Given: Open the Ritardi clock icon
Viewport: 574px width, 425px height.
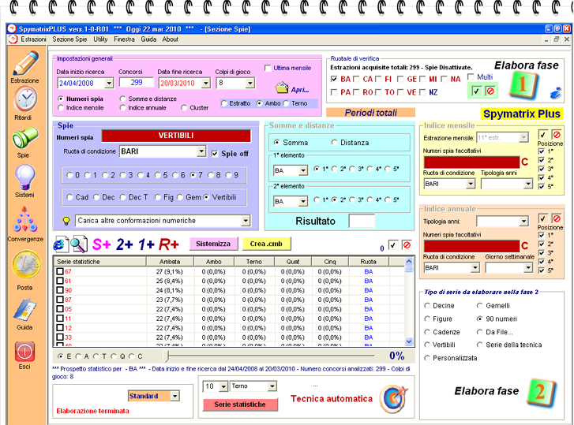Looking at the screenshot, I should point(25,99).
